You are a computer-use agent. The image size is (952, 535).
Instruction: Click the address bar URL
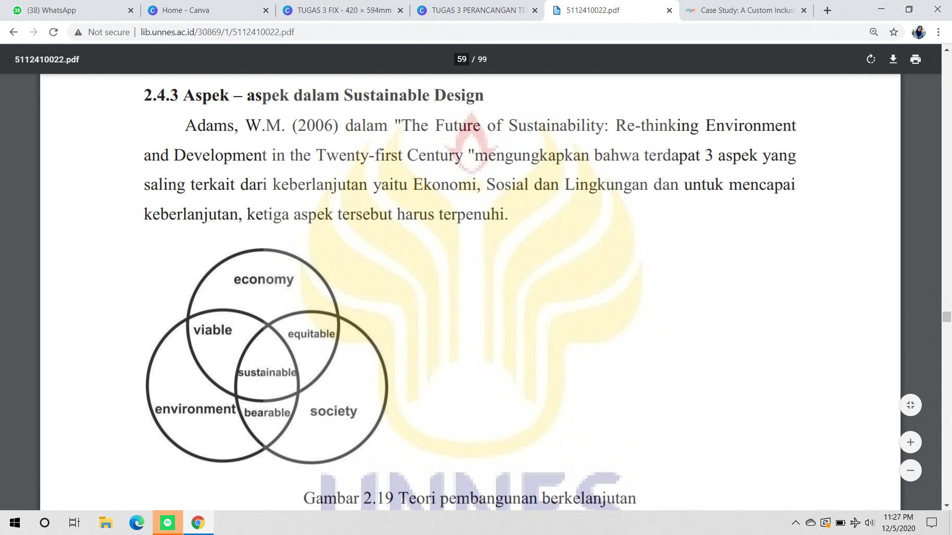[217, 32]
